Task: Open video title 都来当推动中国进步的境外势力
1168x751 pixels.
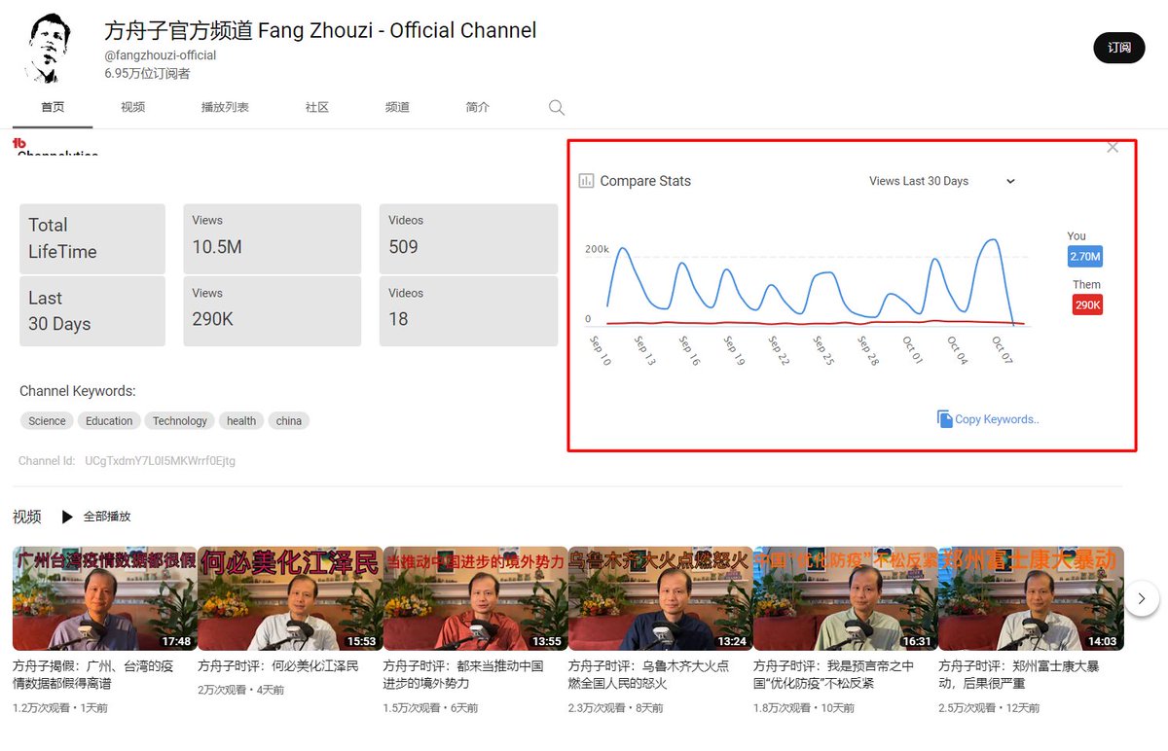Action: tap(463, 675)
